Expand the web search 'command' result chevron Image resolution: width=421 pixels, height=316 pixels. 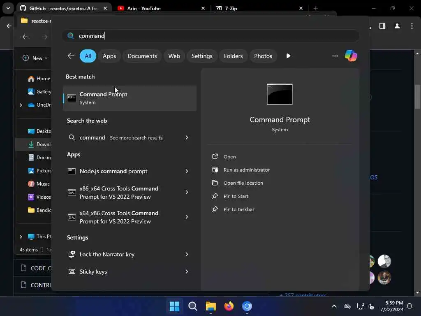pyautogui.click(x=187, y=137)
